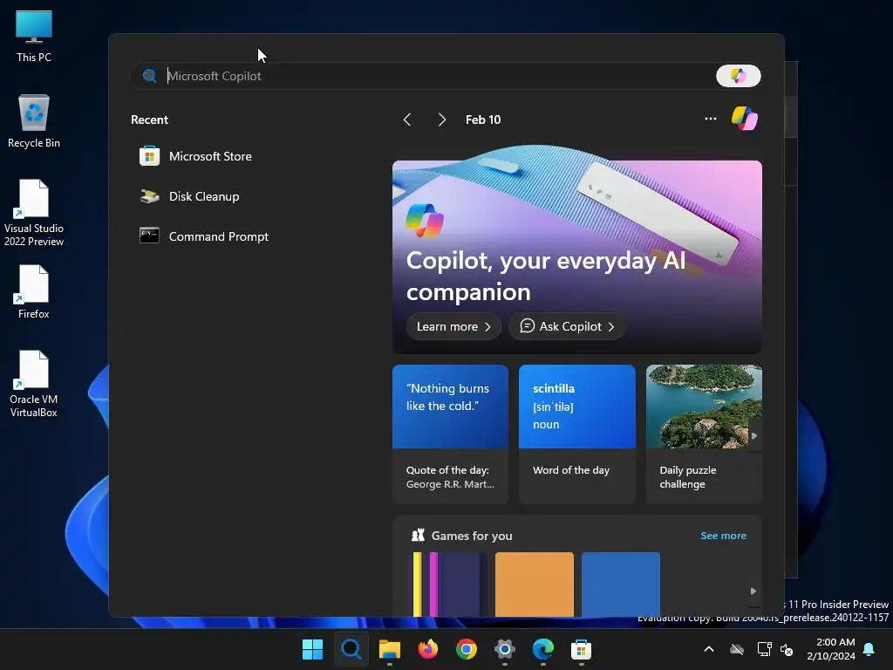Open the Windows Start button
The width and height of the screenshot is (893, 670).
313,649
